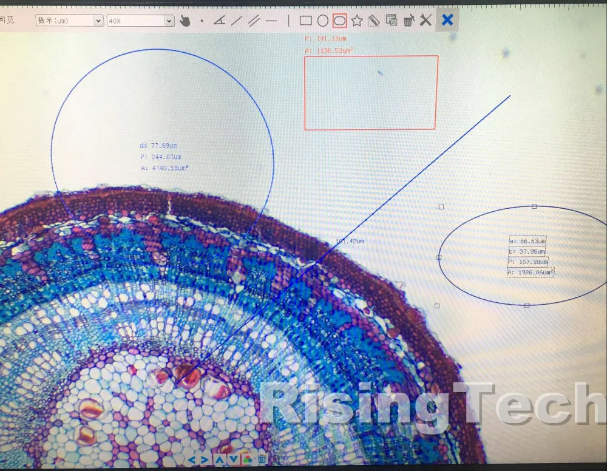Image resolution: width=607 pixels, height=471 pixels.
Task: Select the parallel lines measurement tool
Action: pyautogui.click(x=254, y=21)
